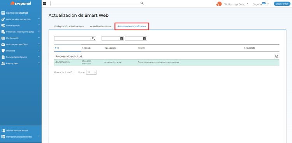Viewport: 292px width, 143px height.
Task: Open Árbol de servicios activos menu item
Action: click(17, 131)
